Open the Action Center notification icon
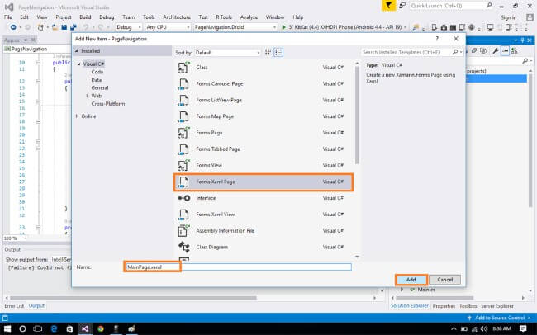537x335 pixels. point(523,329)
